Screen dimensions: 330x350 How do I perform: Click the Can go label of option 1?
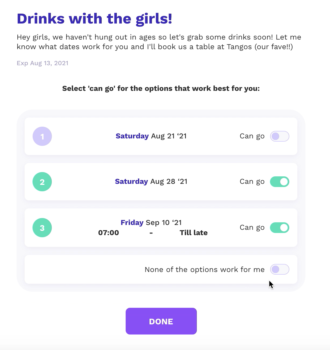[252, 136]
